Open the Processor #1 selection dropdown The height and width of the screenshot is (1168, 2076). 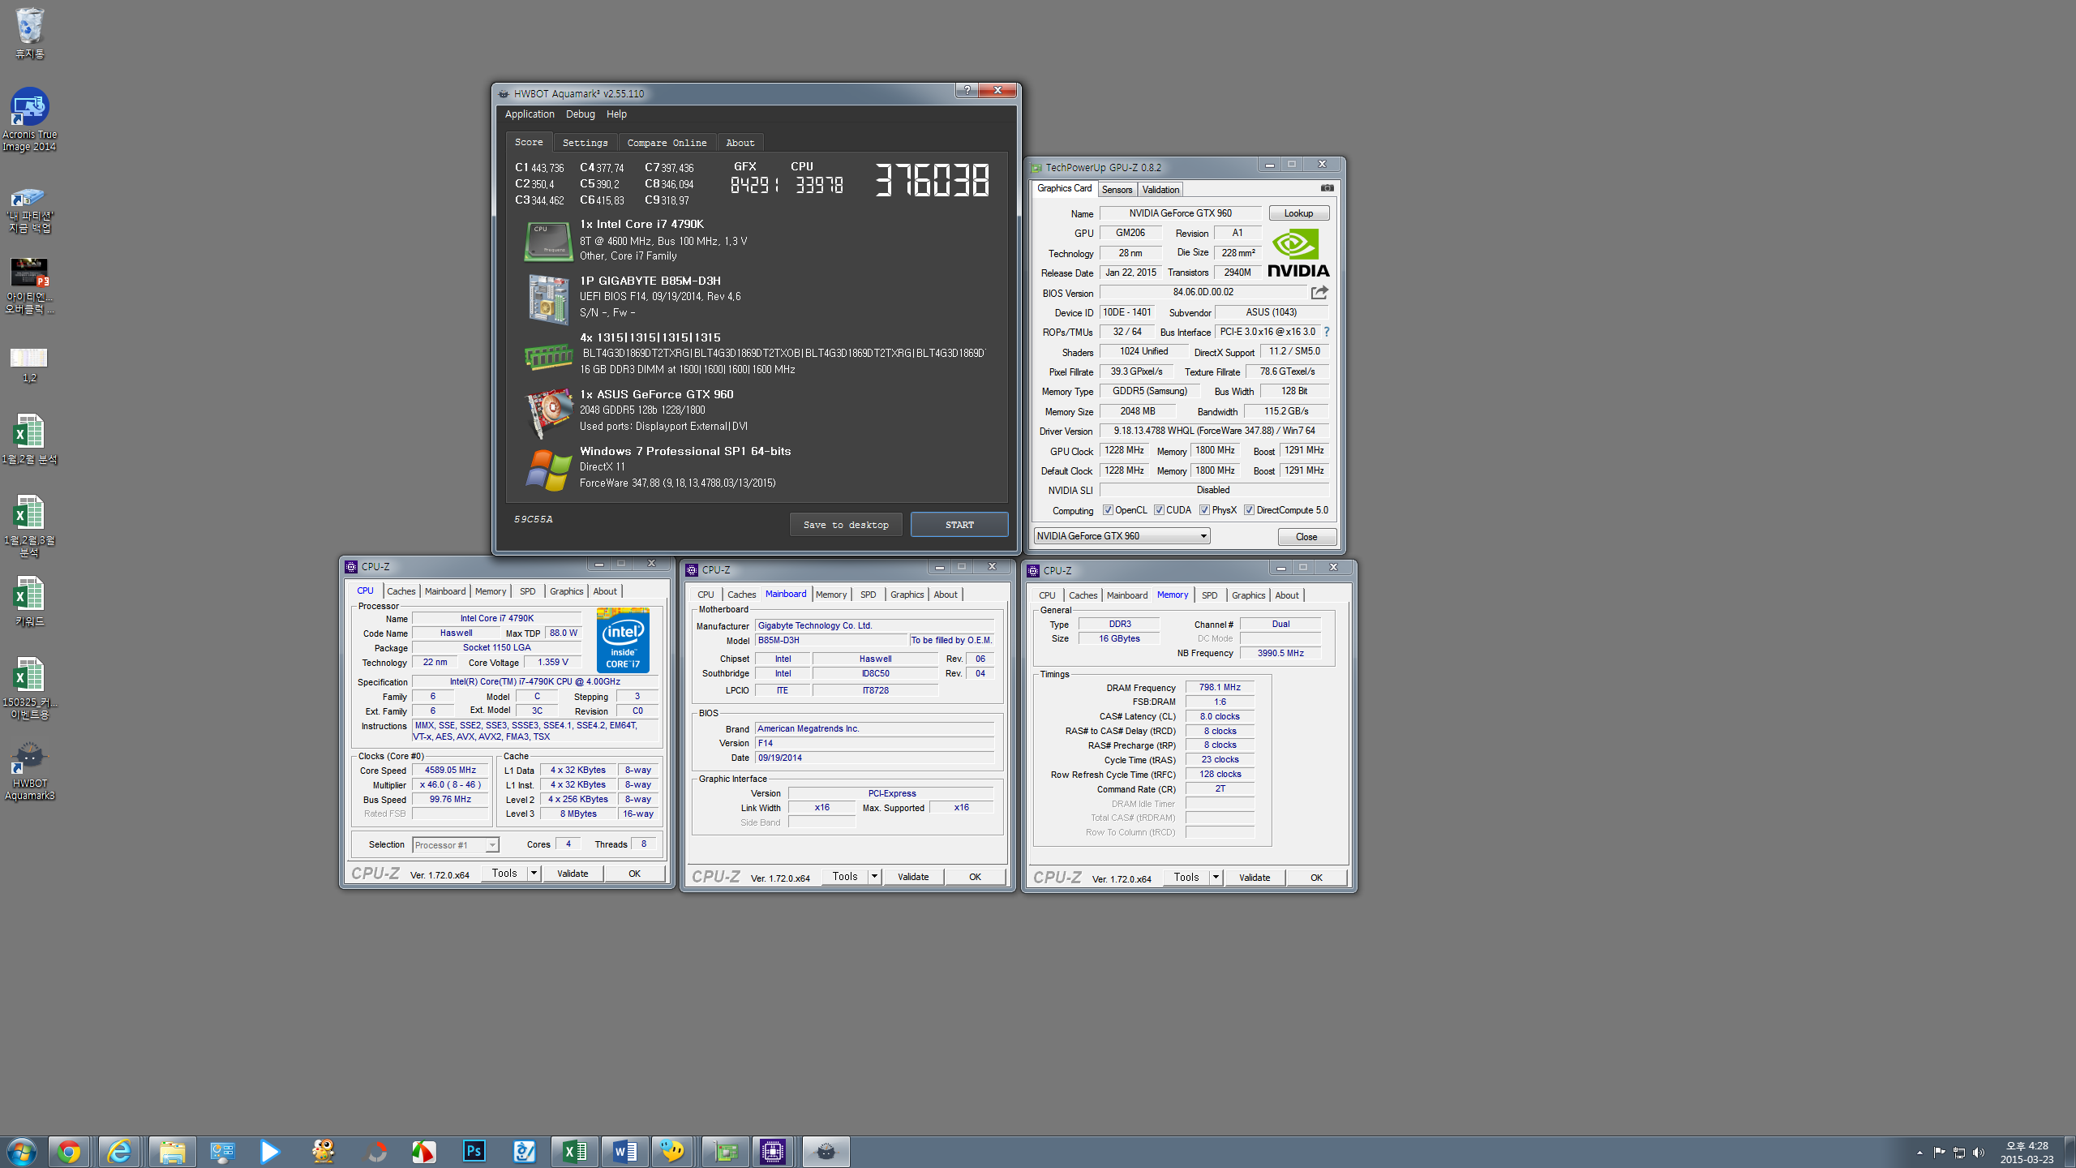(x=455, y=845)
